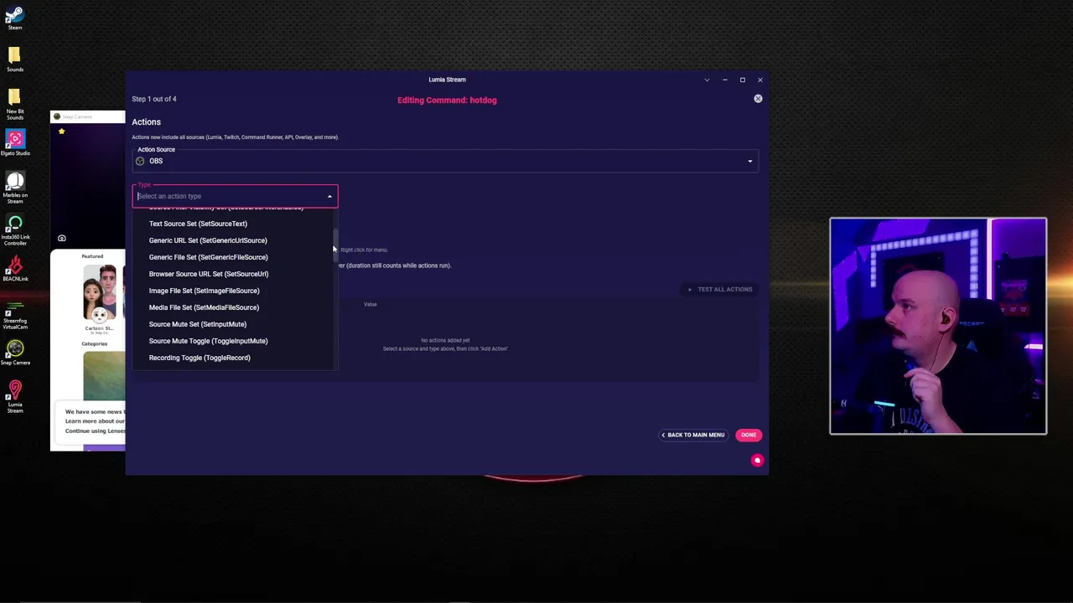Click the Step 1 out of 4 label
Viewport: 1073px width, 603px height.
coord(153,99)
